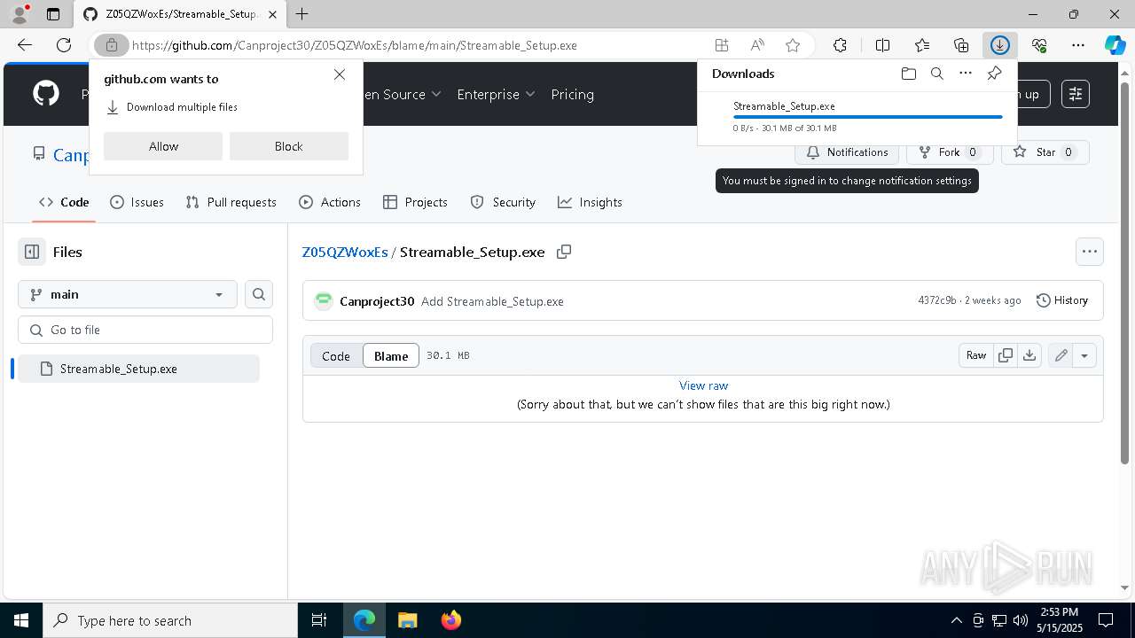Open the Issues tab

(x=137, y=202)
